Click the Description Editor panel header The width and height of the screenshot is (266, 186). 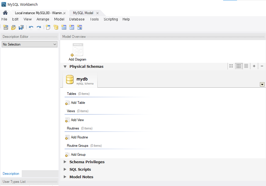click(30, 37)
